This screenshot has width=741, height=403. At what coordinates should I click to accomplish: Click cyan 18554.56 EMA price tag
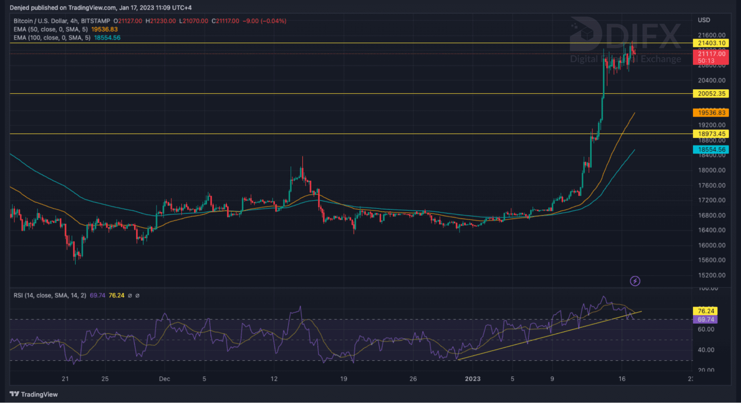tap(711, 150)
